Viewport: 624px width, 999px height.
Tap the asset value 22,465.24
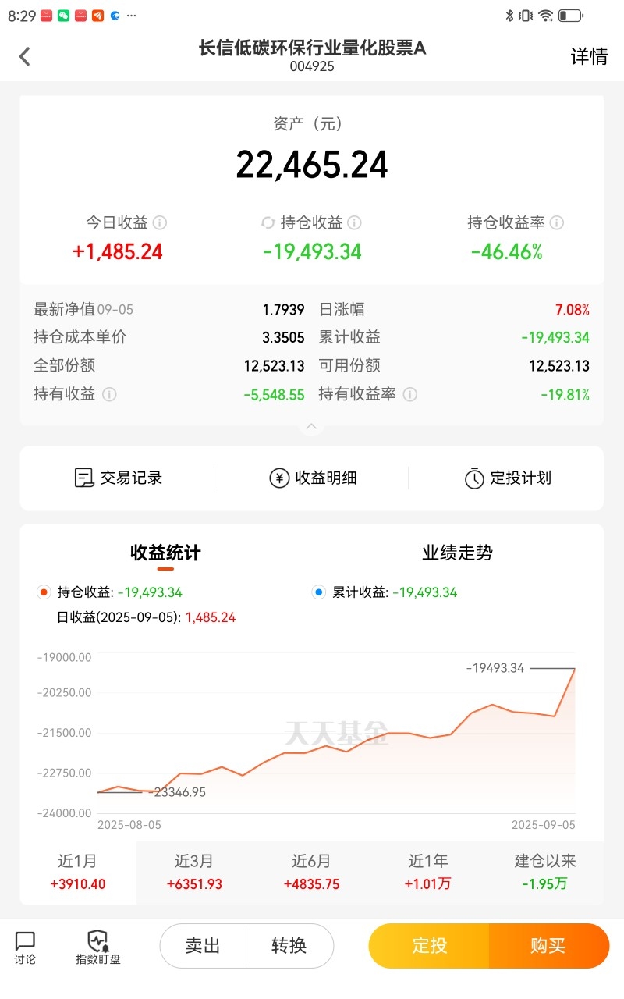[312, 165]
